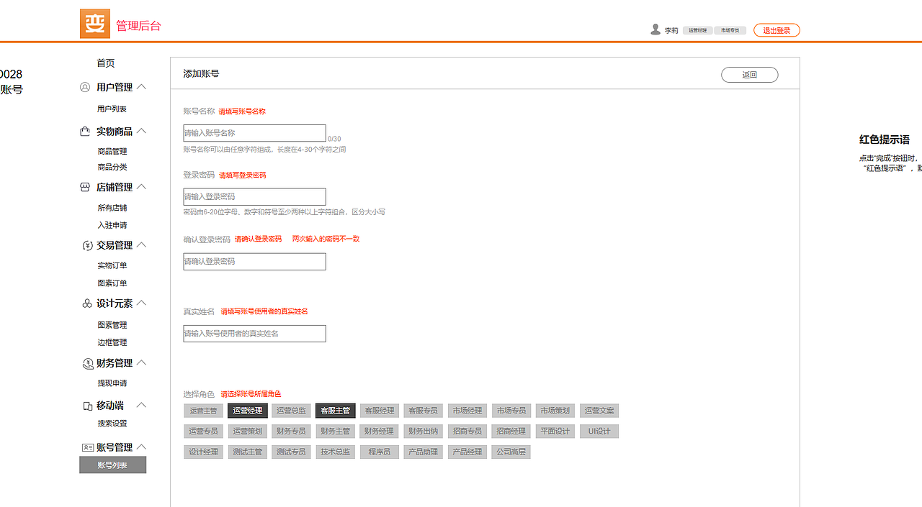Collapse the 交易管理 section chevron
Viewport: 922px width, 507px height.
(x=141, y=245)
